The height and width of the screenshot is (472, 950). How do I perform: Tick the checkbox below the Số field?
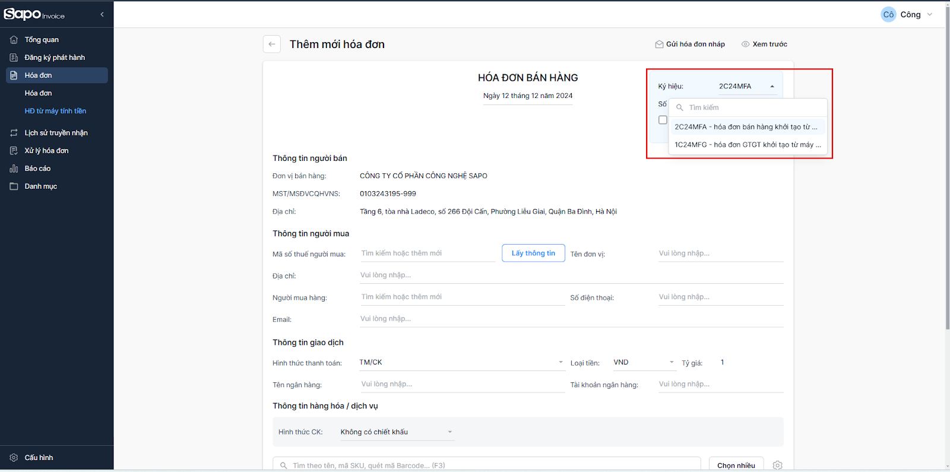[663, 120]
